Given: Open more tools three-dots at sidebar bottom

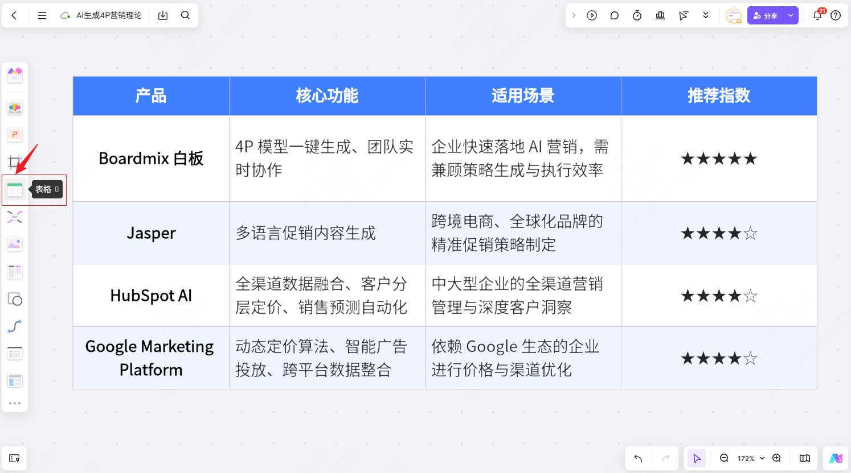Looking at the screenshot, I should pos(15,403).
